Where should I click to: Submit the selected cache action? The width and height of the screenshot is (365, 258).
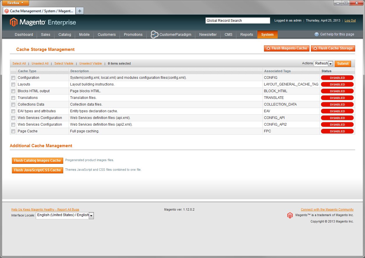click(x=343, y=64)
